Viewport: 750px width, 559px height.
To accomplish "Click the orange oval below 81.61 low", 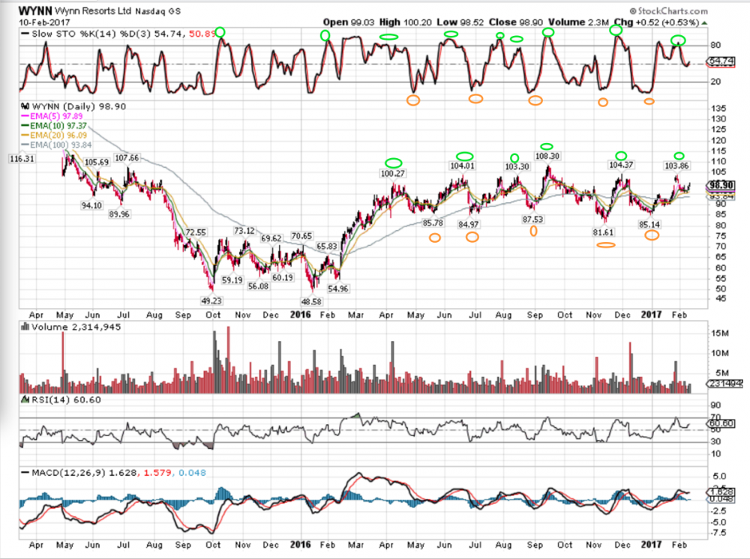I will (x=607, y=245).
